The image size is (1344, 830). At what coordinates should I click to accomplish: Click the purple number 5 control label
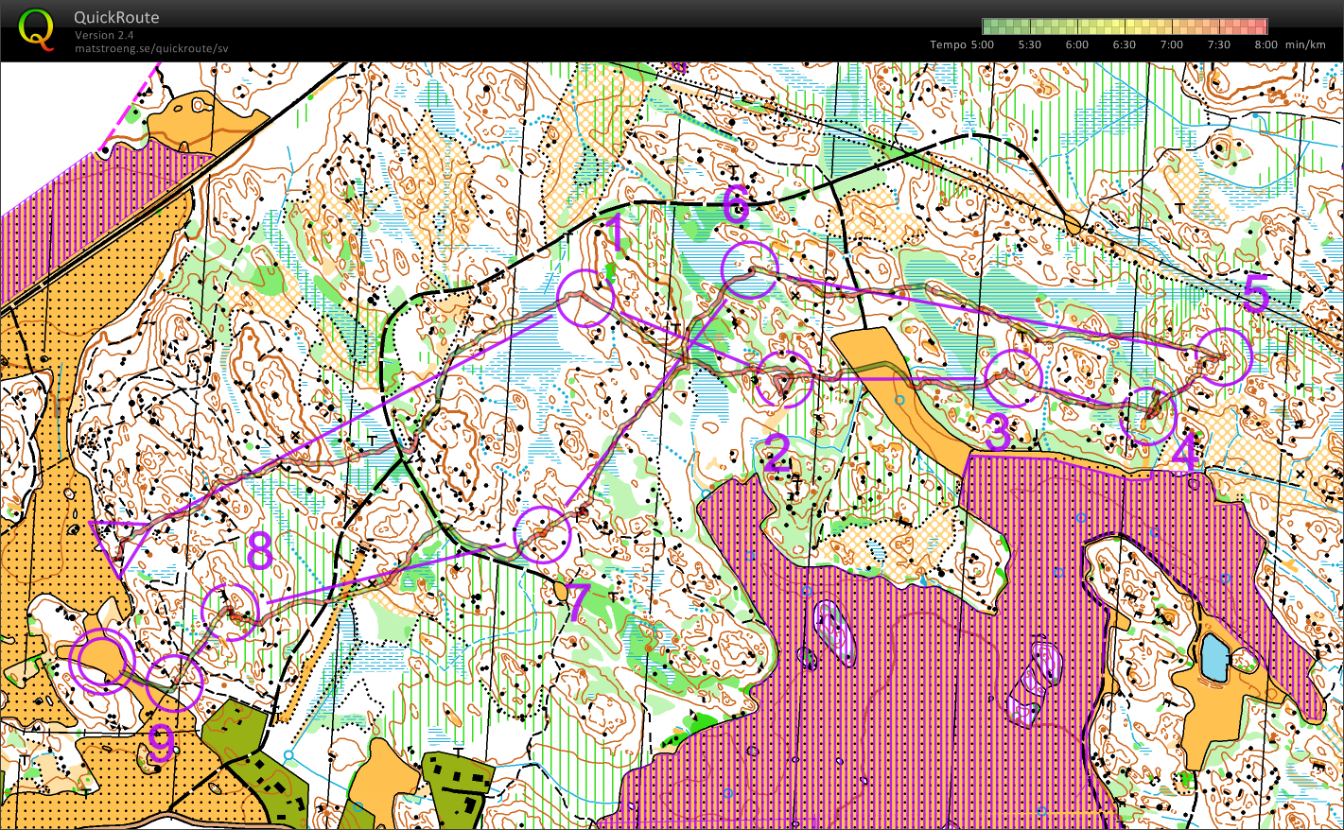point(1257,294)
